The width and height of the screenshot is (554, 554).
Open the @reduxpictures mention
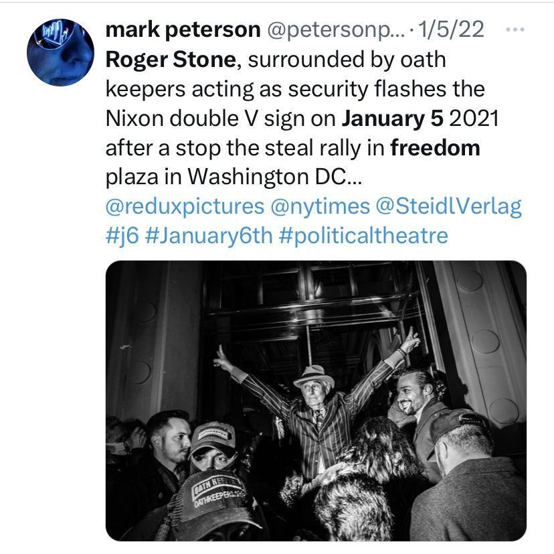(x=185, y=206)
